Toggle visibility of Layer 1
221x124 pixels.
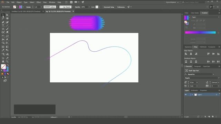[x=186, y=95]
